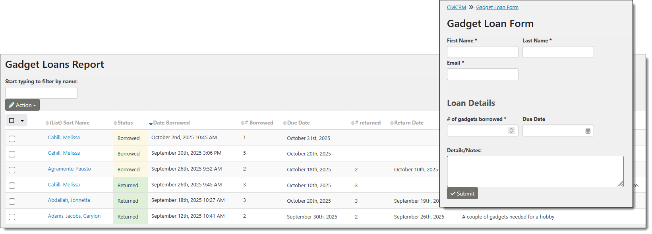652x234 pixels.
Task: Sort by Date Borrowed column header
Action: click(x=171, y=123)
